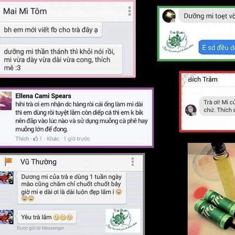This screenshot has width=235, height=235.
Task: Open the three-dot menu beside Vũ Thường
Action: coord(133,162)
